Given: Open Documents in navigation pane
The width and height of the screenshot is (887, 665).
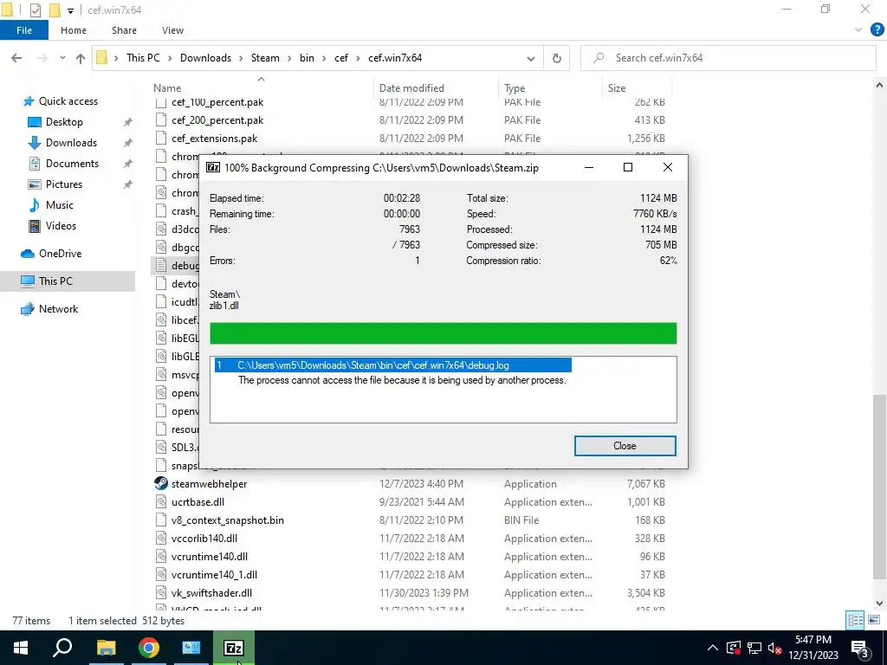Looking at the screenshot, I should [72, 164].
